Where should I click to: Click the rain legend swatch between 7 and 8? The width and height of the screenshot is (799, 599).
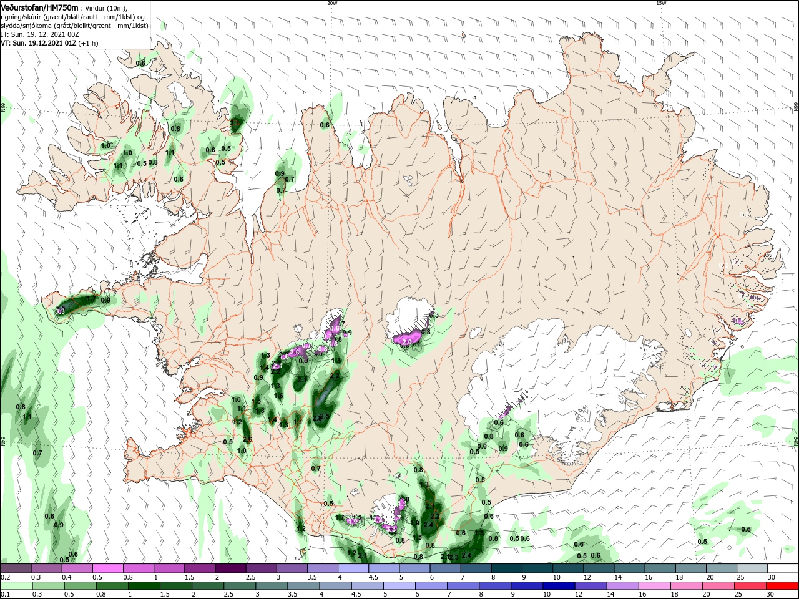click(x=463, y=586)
